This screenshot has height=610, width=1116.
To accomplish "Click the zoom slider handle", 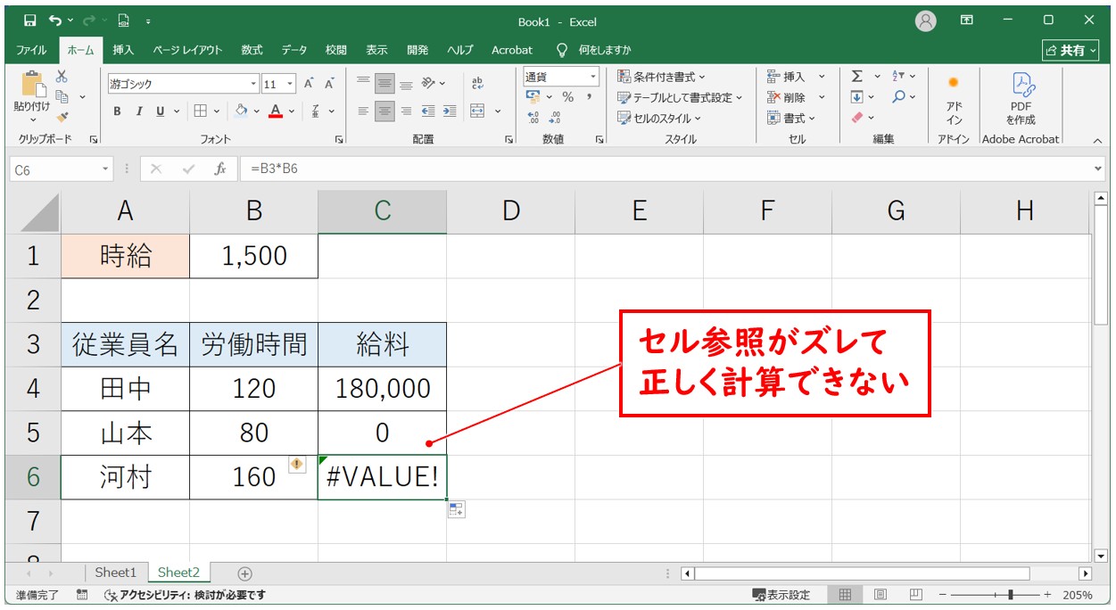I will pos(1010,595).
